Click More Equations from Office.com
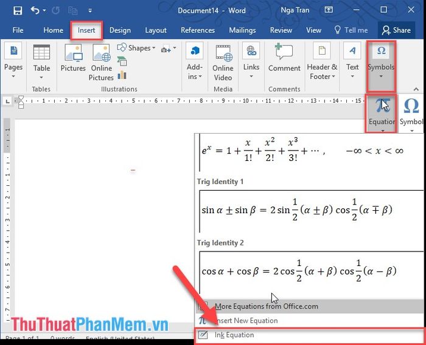This screenshot has height=345, width=426. click(x=310, y=306)
